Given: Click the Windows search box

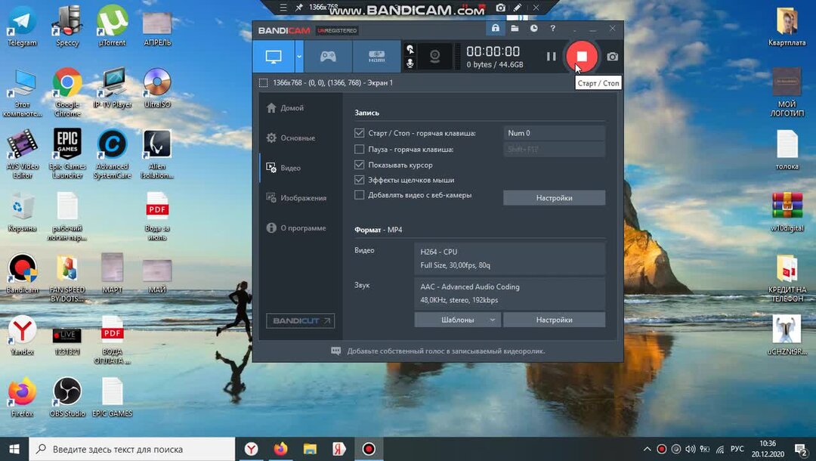Looking at the screenshot, I should coord(132,449).
